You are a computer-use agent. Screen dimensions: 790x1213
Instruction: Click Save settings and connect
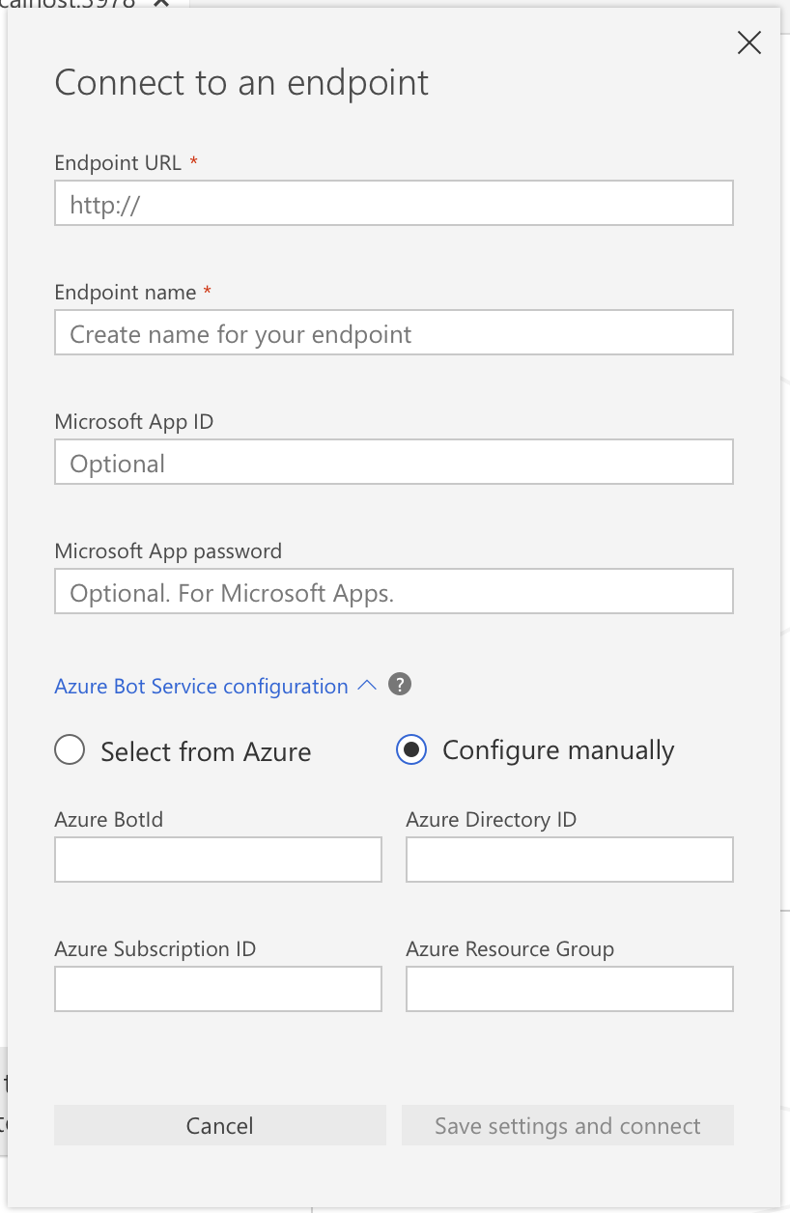[x=568, y=1126]
